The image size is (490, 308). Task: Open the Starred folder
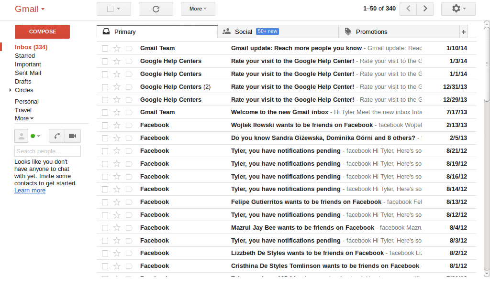pos(25,56)
